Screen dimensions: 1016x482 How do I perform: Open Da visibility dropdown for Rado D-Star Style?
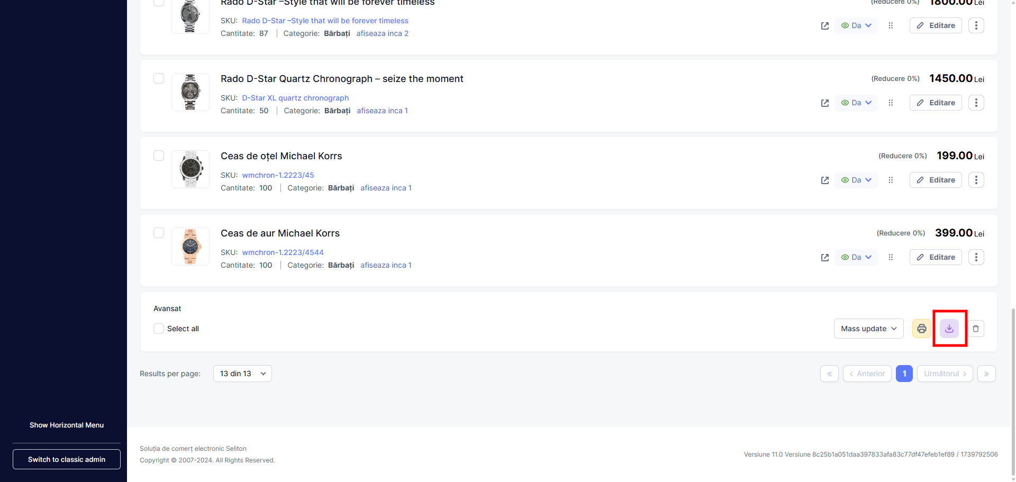coord(856,25)
